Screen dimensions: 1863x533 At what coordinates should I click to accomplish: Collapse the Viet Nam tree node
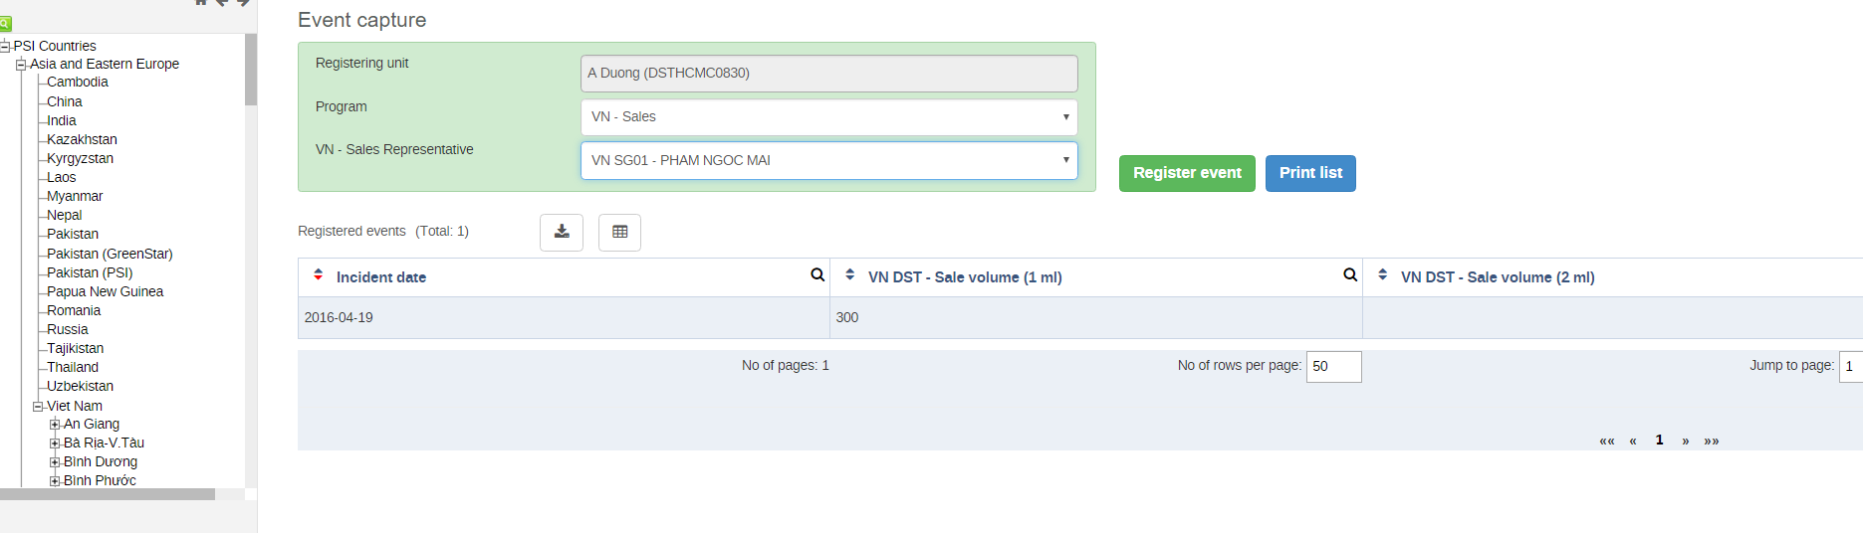click(x=38, y=407)
